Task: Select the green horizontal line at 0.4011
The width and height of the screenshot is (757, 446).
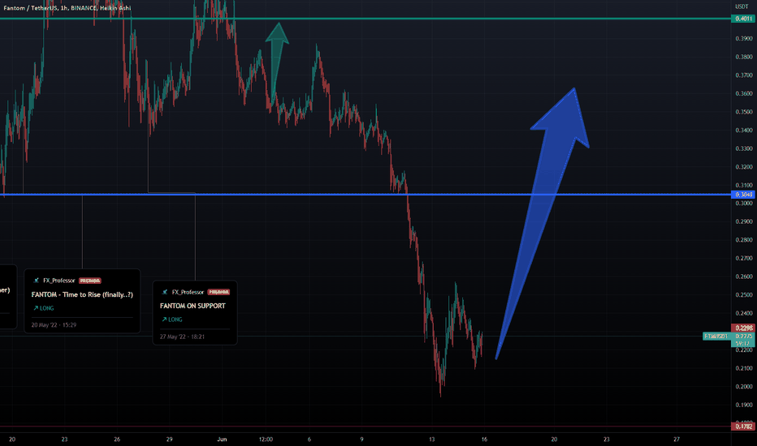Action: coord(366,19)
